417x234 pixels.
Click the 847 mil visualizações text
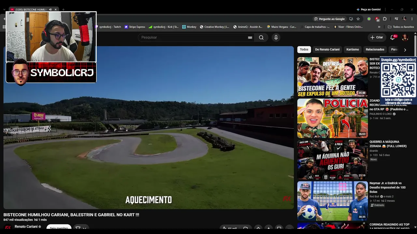click(x=18, y=220)
